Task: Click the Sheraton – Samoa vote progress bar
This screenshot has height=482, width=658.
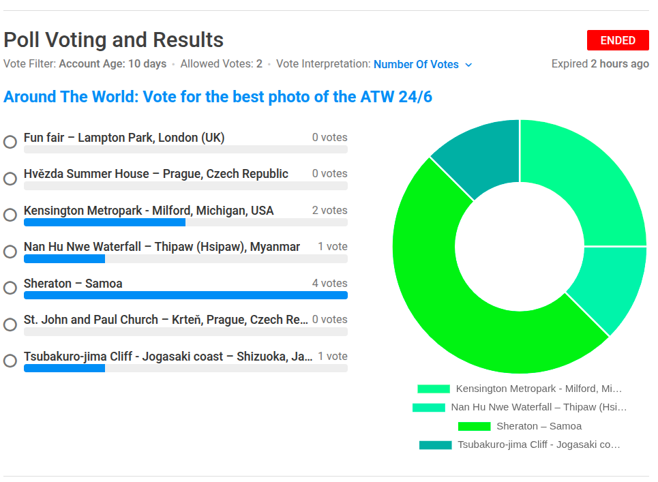Action: pyautogui.click(x=185, y=295)
